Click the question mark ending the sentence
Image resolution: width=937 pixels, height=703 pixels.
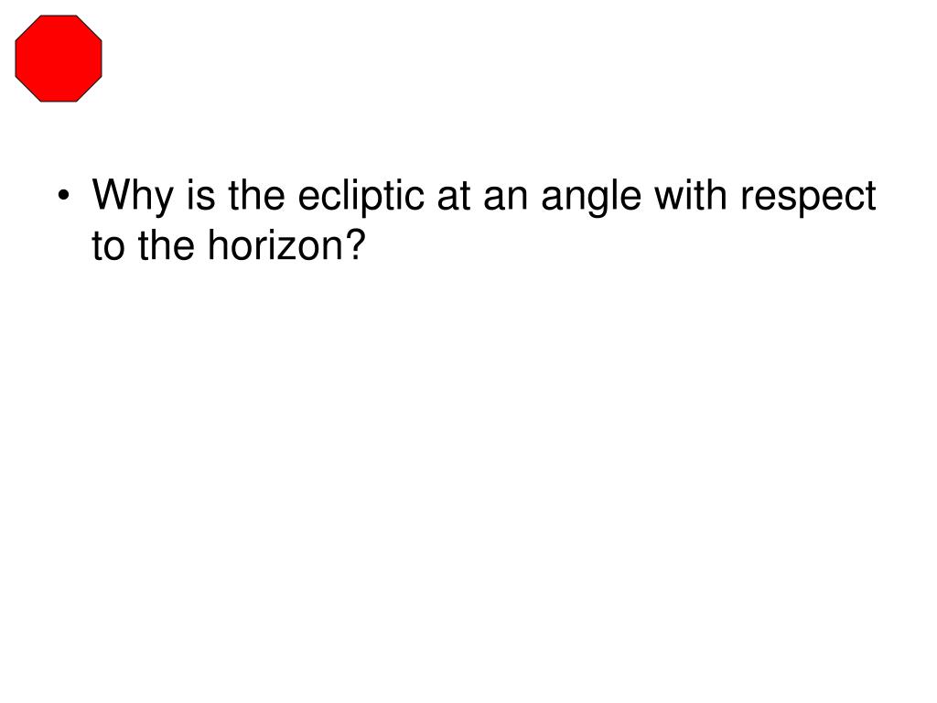[x=355, y=244]
